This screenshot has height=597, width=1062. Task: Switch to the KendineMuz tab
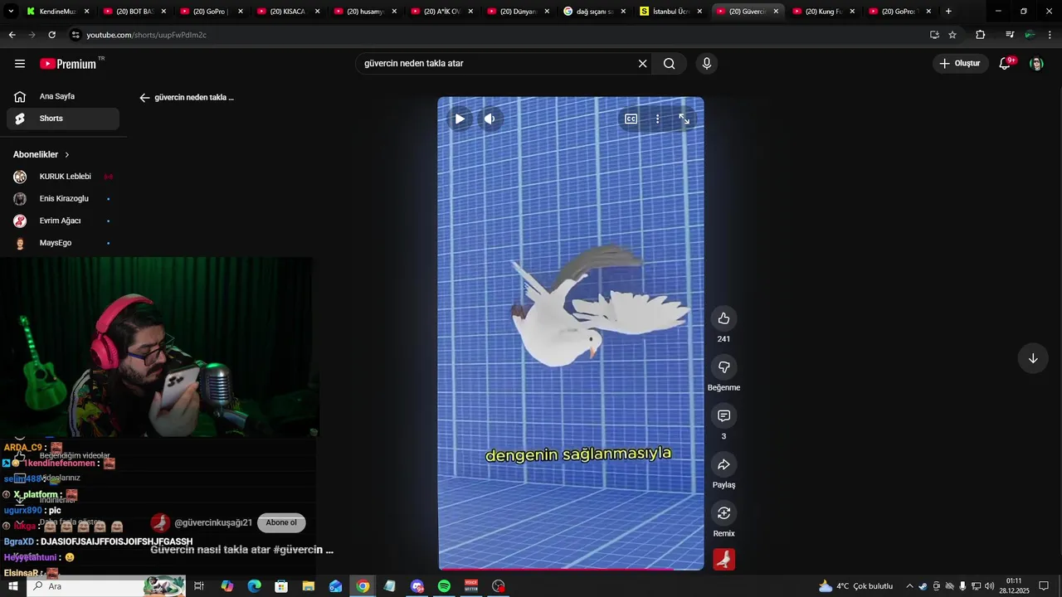56,12
